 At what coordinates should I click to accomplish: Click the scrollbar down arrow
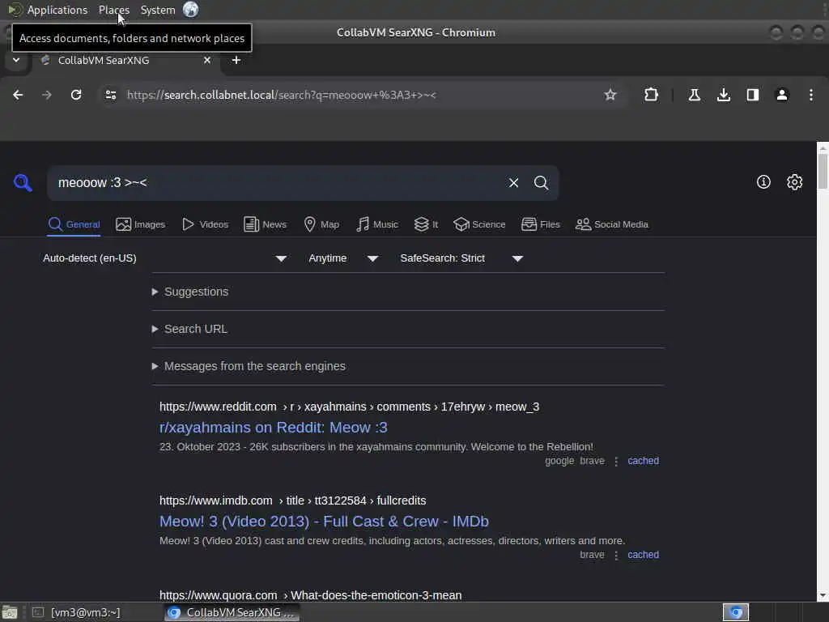(823, 596)
